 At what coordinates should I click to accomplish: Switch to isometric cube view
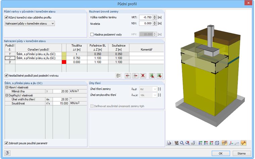point(217,143)
